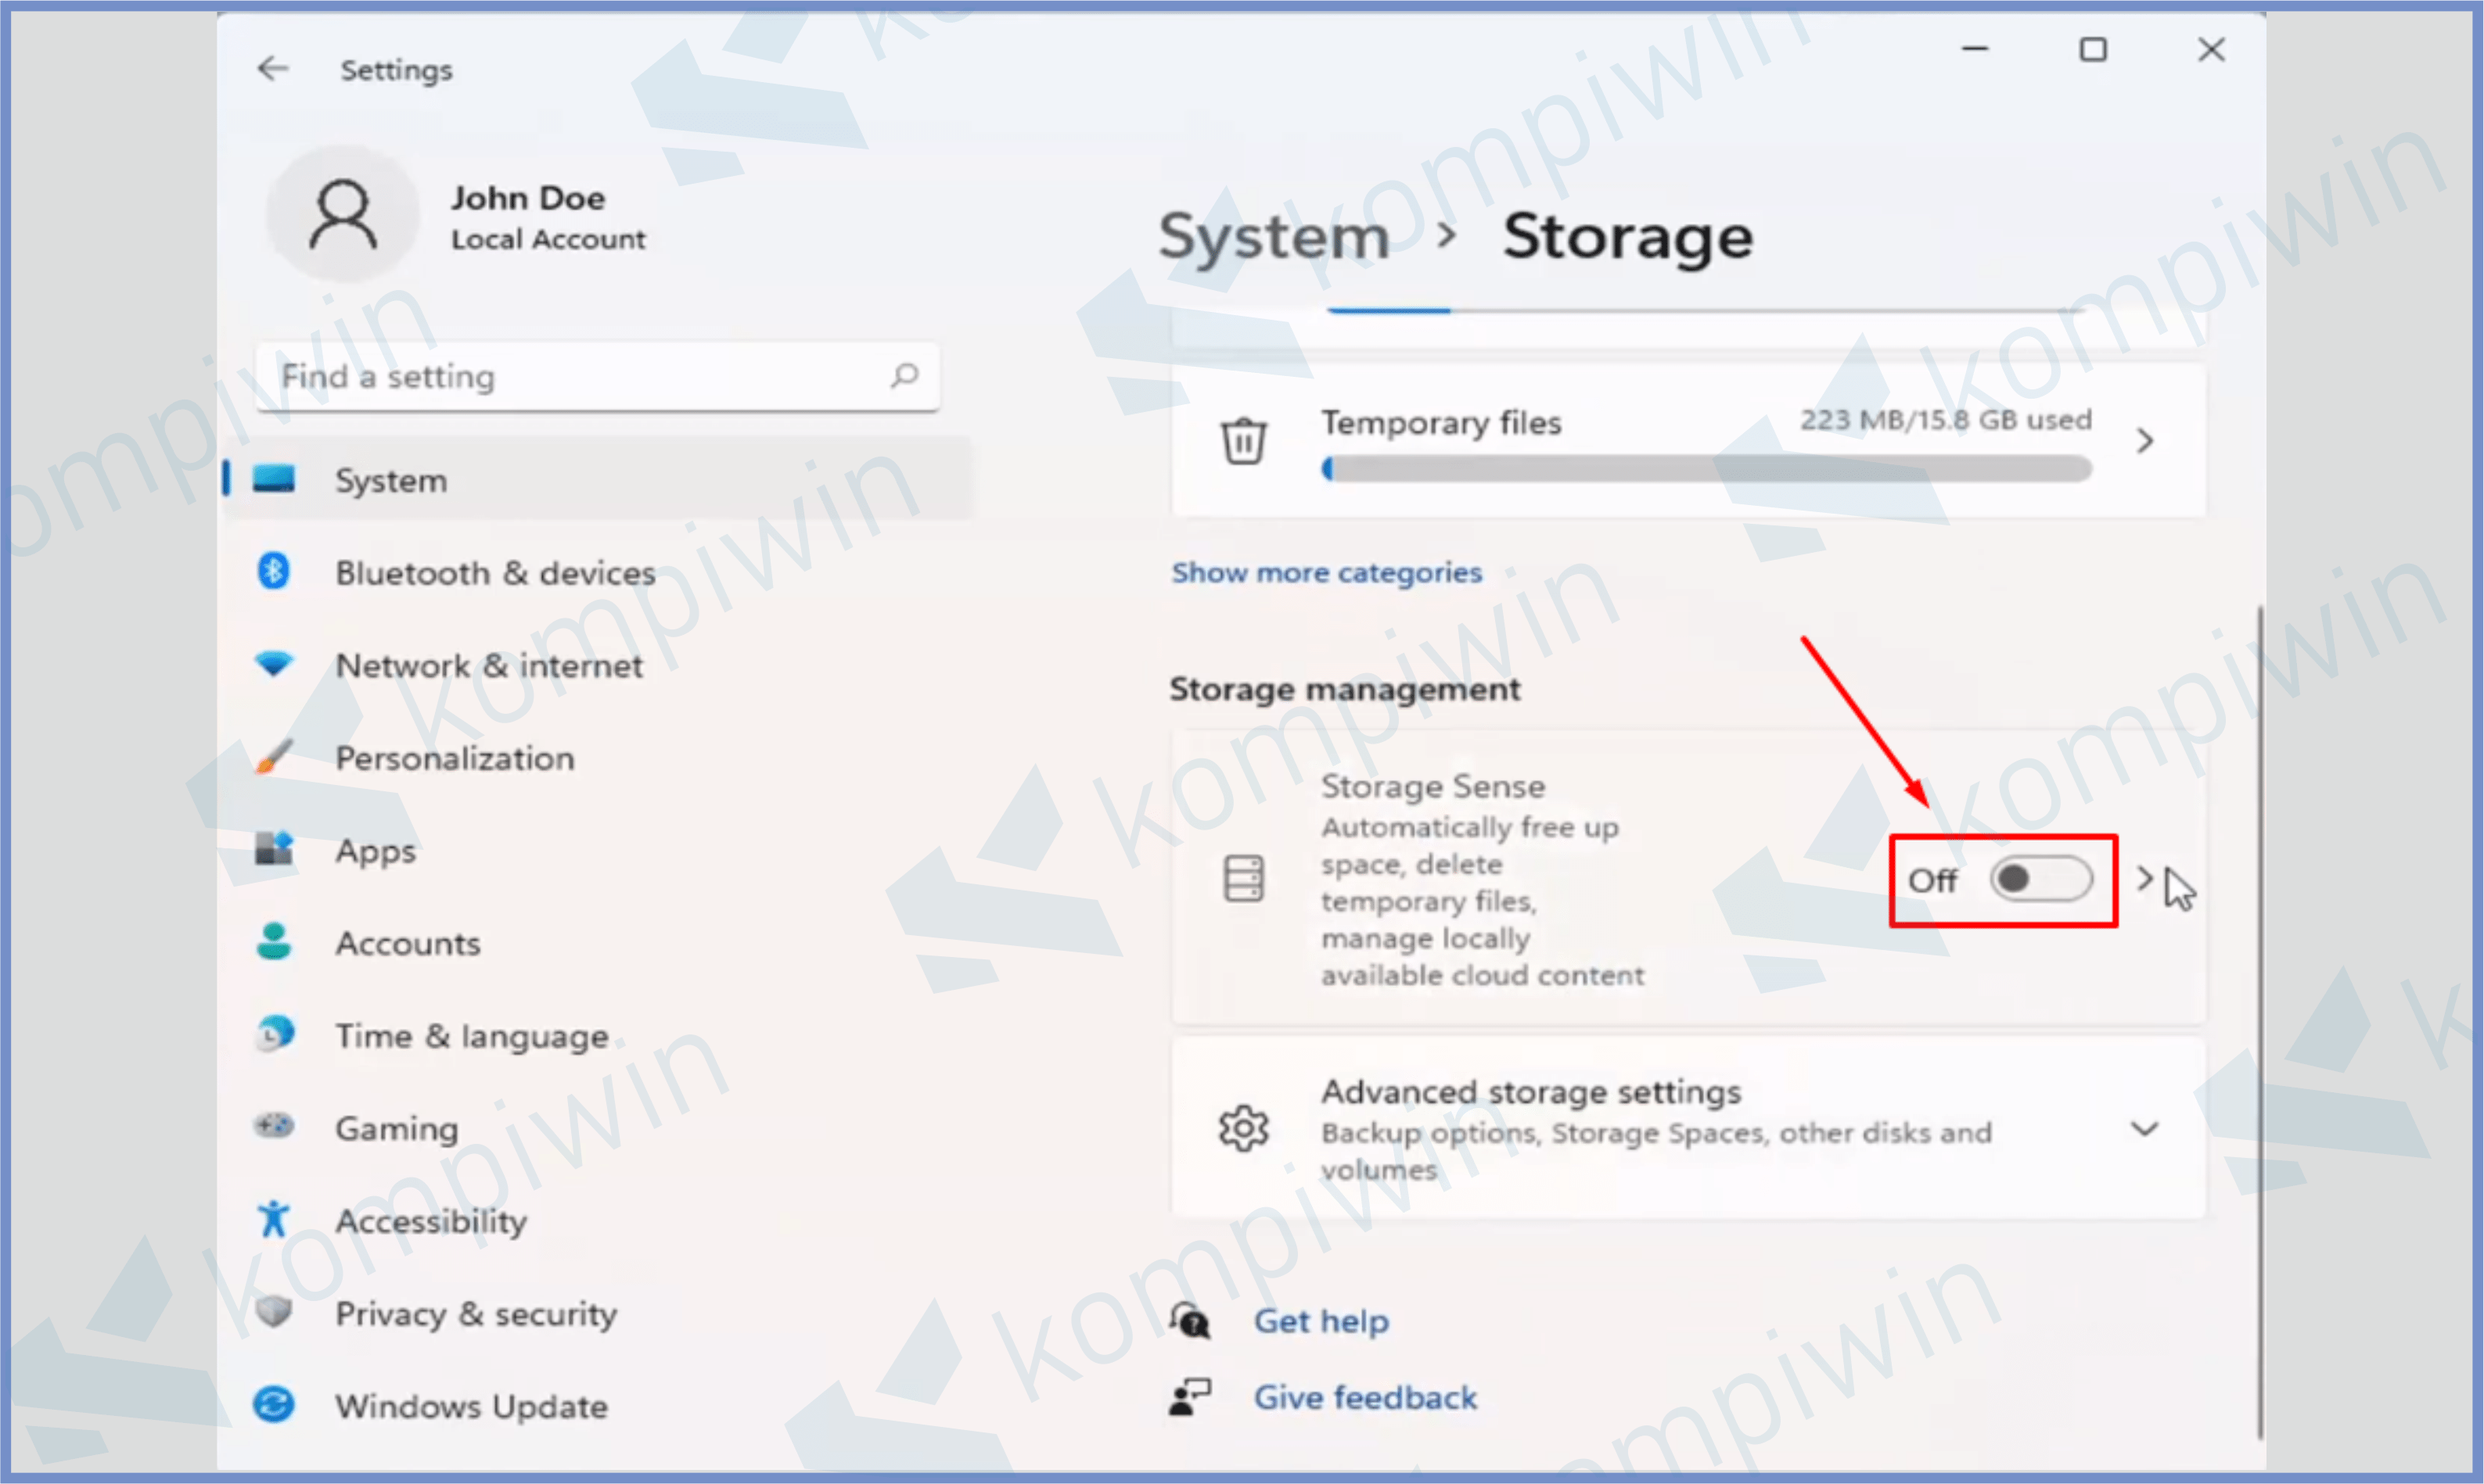Go to Personalization settings

[596, 757]
